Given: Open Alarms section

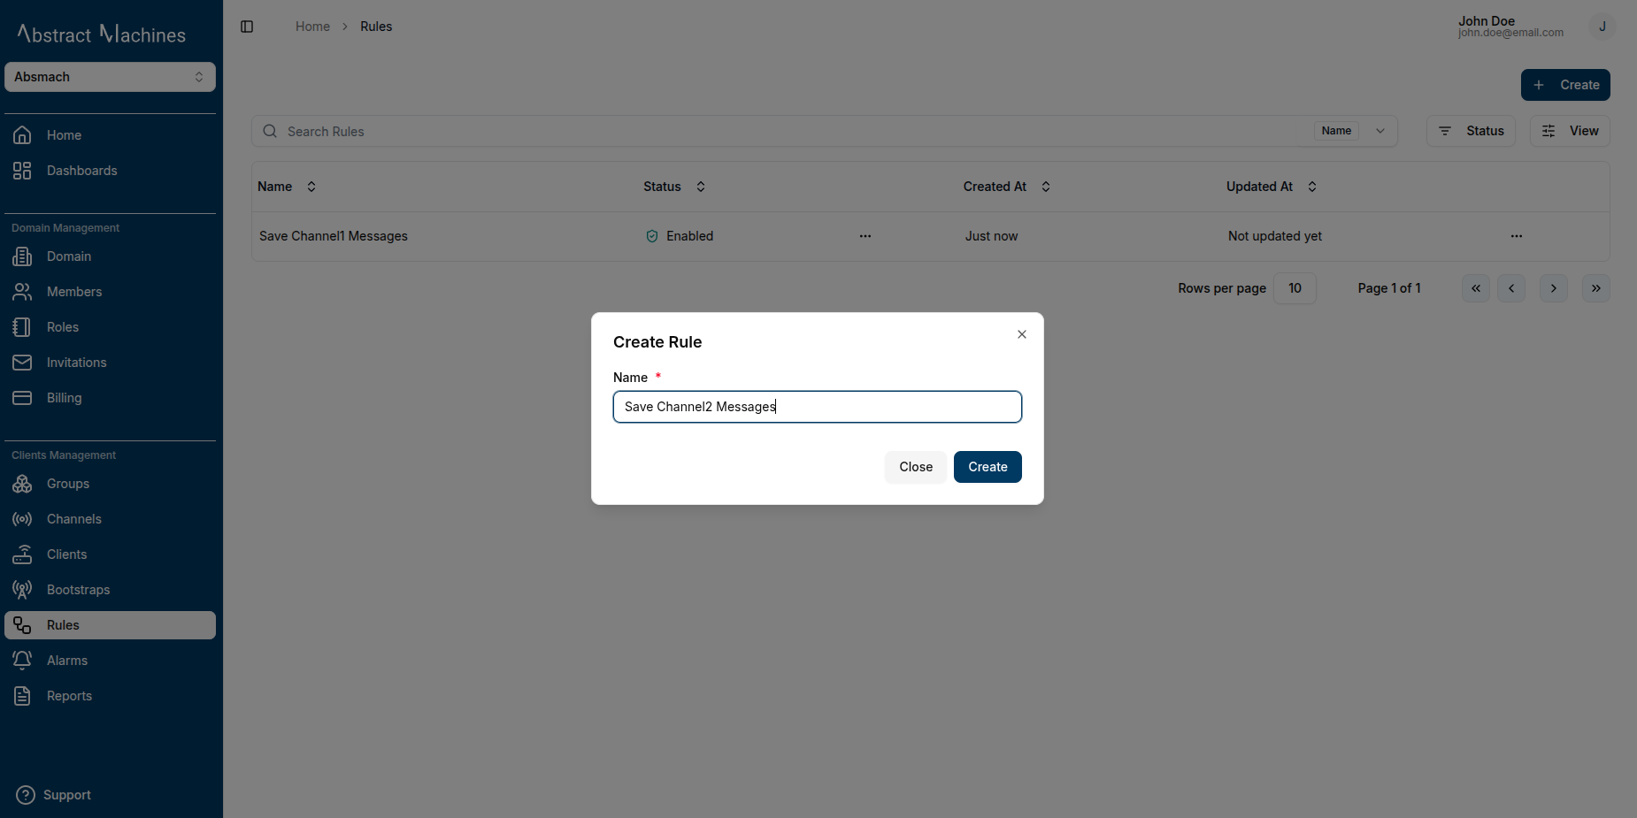Looking at the screenshot, I should click(110, 661).
